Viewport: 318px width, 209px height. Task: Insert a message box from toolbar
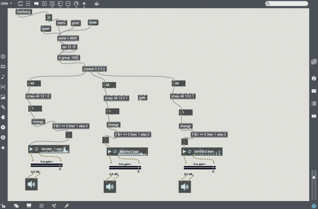(x=28, y=4)
